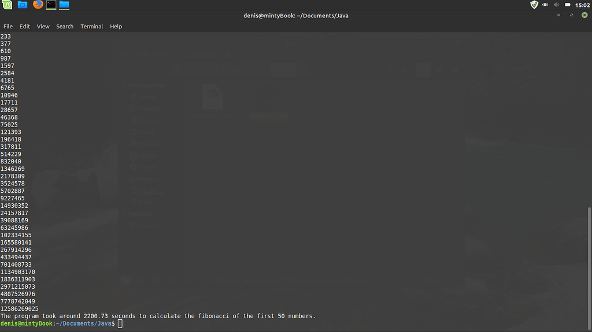Open the network status tray icon

point(545,5)
